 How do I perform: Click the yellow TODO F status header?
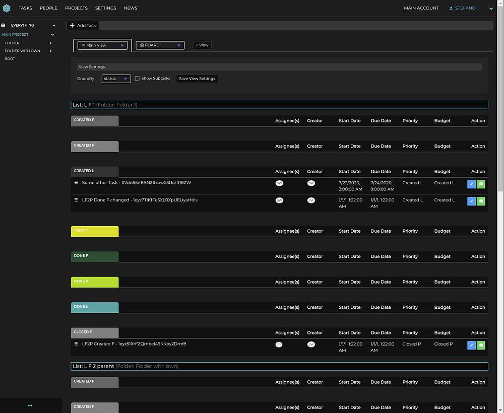[x=95, y=231]
